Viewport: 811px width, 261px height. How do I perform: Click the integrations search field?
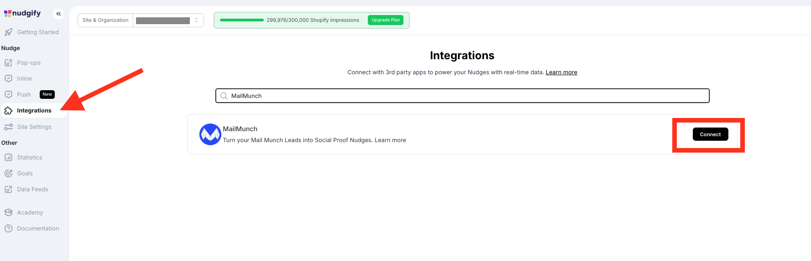(462, 96)
